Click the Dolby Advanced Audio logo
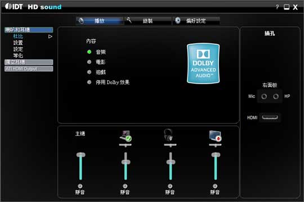304x202 pixels. click(203, 63)
